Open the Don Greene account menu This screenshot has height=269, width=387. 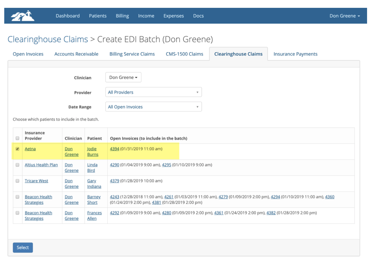pos(345,15)
